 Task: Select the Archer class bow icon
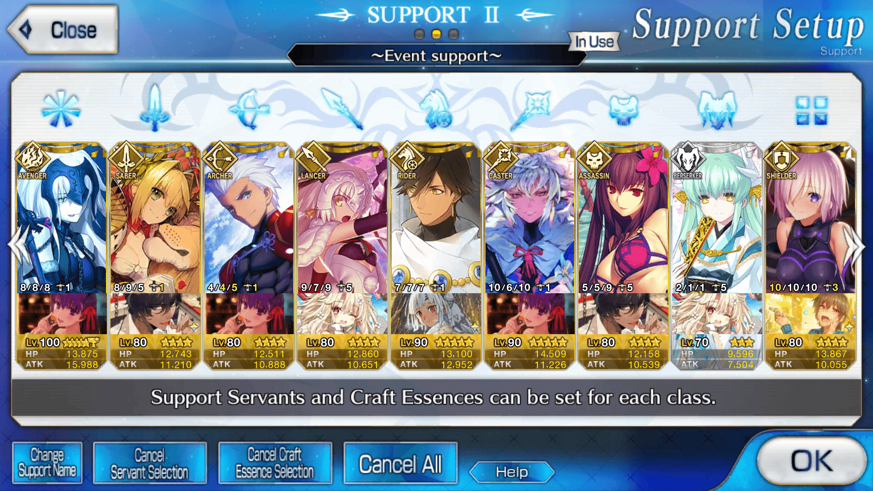249,109
